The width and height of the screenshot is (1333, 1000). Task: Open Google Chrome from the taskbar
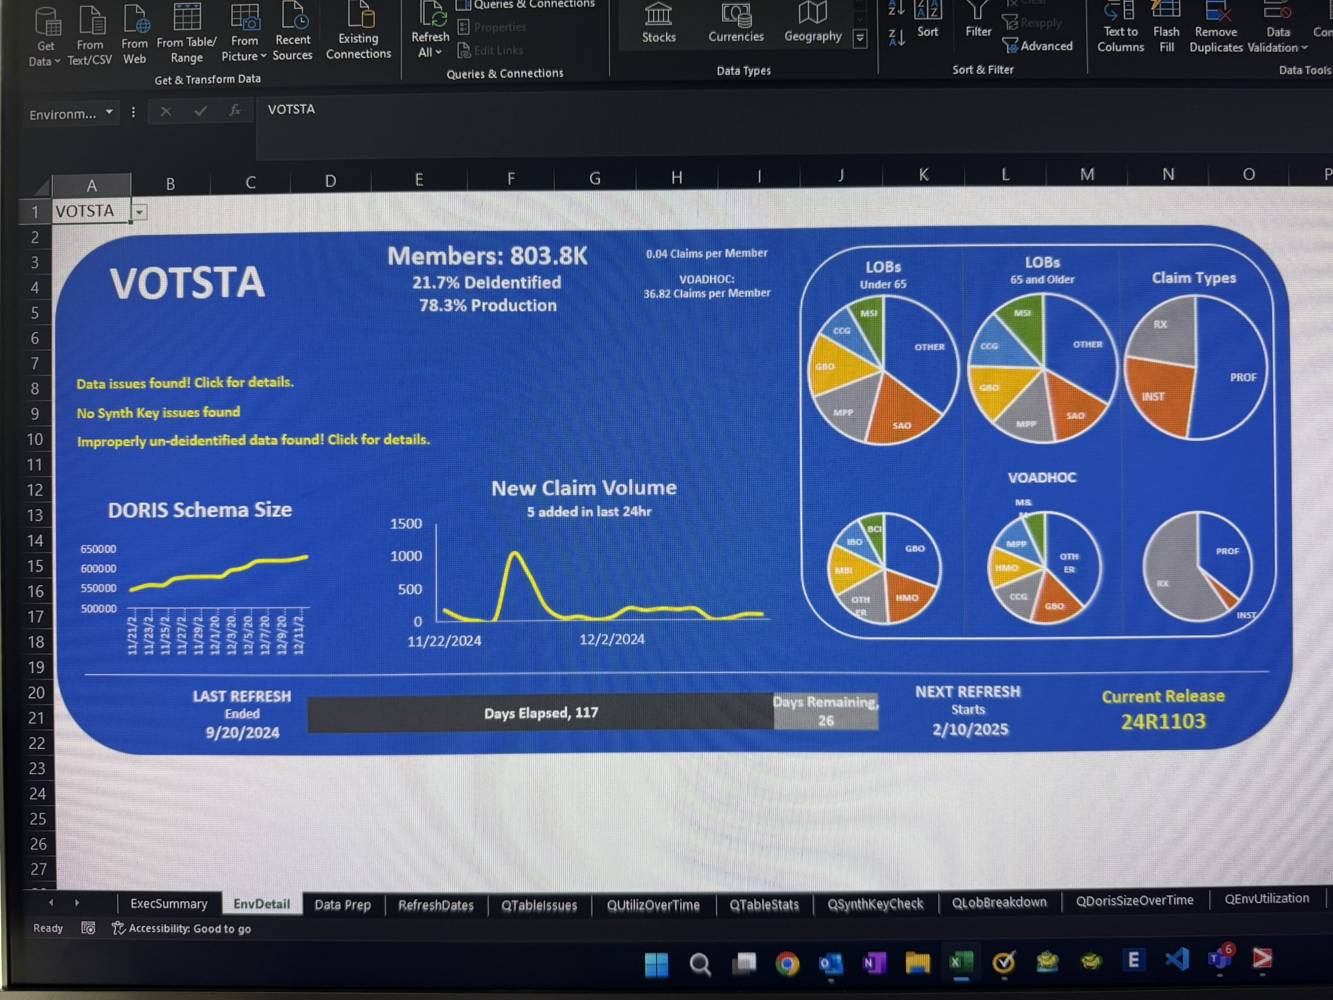tap(787, 963)
